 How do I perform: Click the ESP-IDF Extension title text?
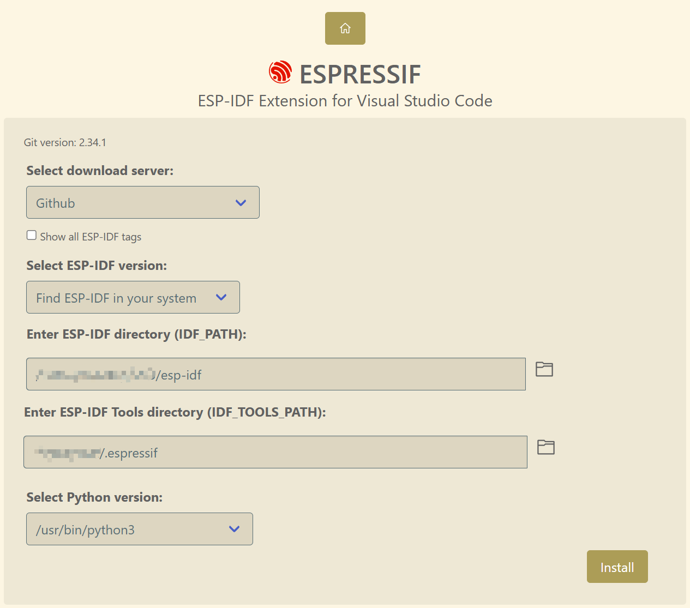(x=345, y=100)
